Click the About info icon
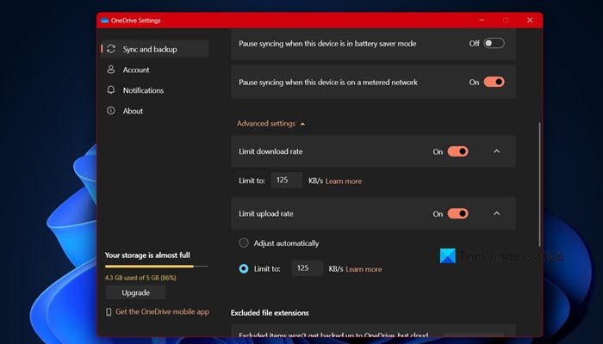This screenshot has width=603, height=344. [111, 111]
